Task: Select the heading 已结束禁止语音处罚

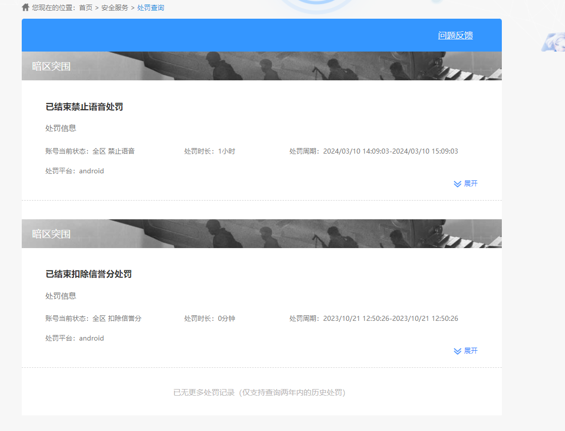Action: click(84, 107)
